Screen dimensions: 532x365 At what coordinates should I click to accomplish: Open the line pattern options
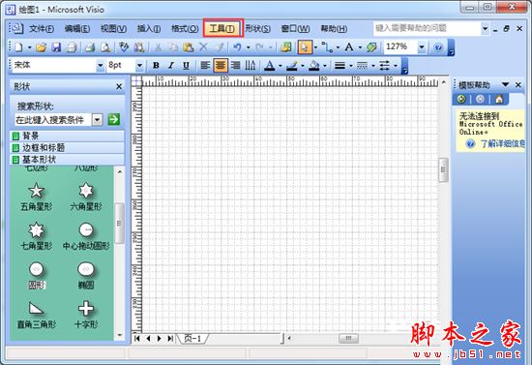point(362,65)
